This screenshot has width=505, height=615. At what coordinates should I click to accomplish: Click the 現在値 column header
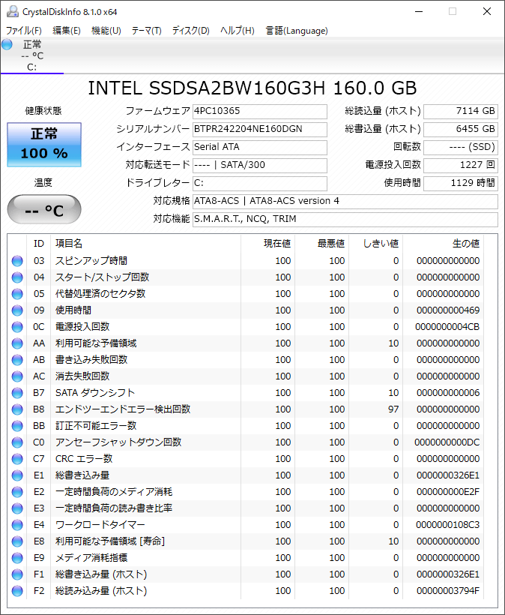click(x=268, y=244)
